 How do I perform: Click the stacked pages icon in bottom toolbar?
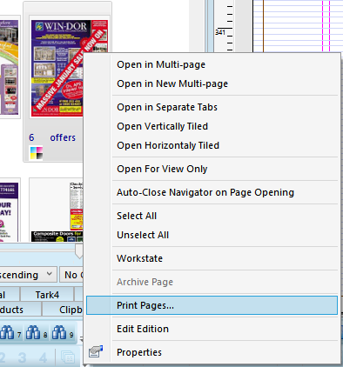pos(68,357)
